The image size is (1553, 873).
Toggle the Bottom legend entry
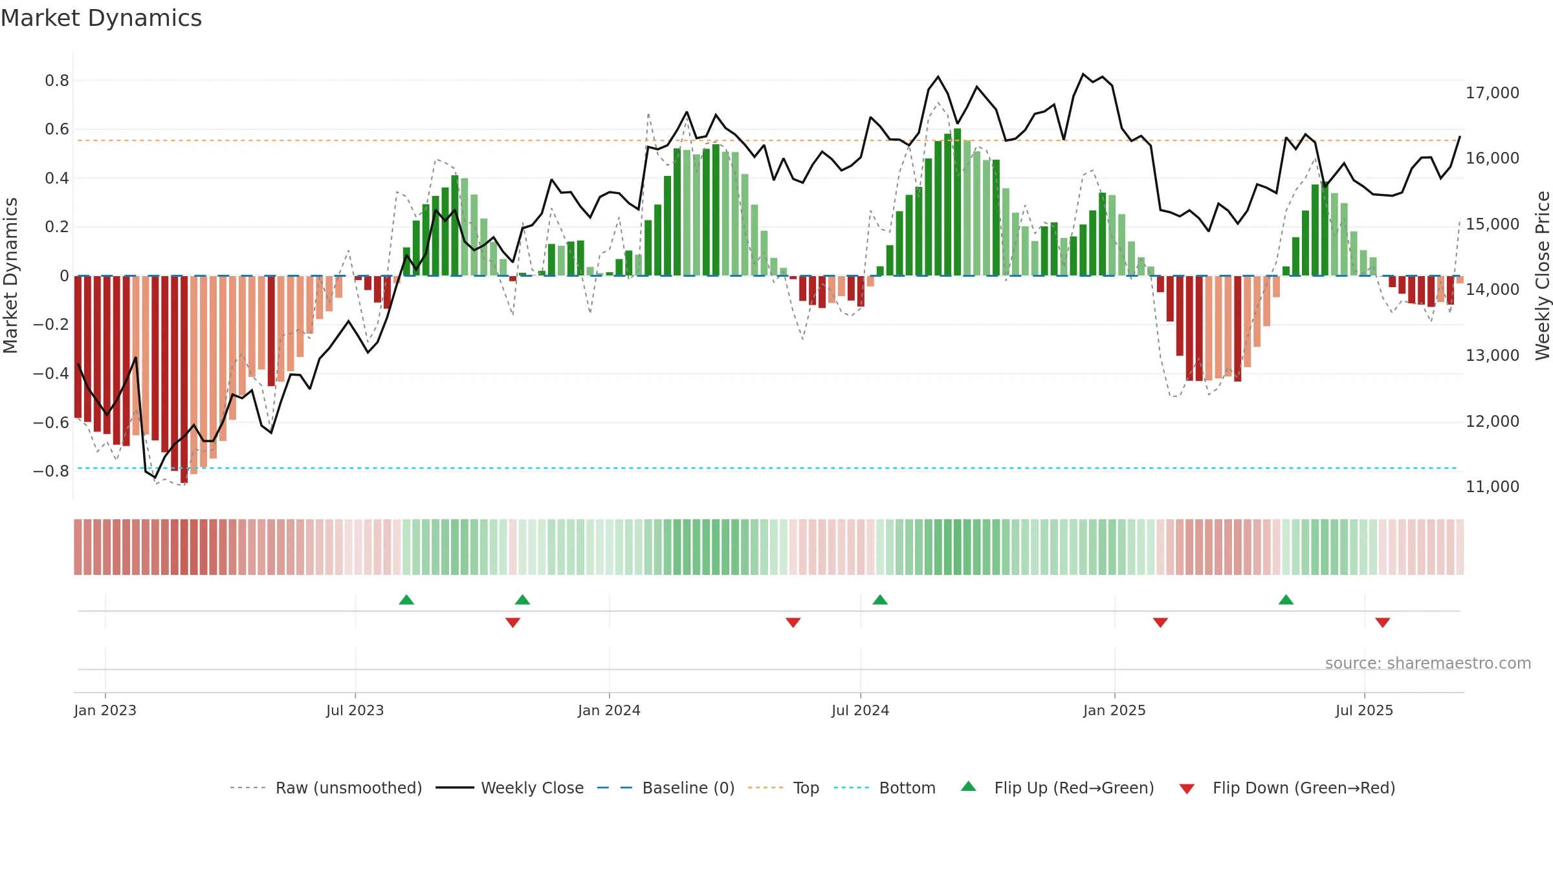[x=885, y=788]
